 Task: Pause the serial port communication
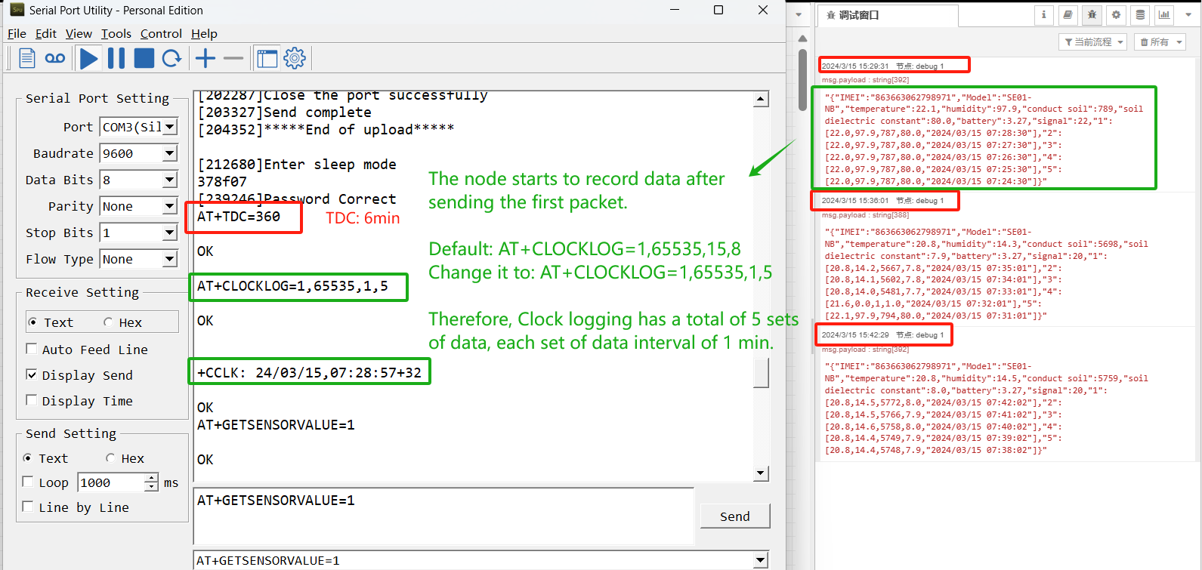pos(116,58)
